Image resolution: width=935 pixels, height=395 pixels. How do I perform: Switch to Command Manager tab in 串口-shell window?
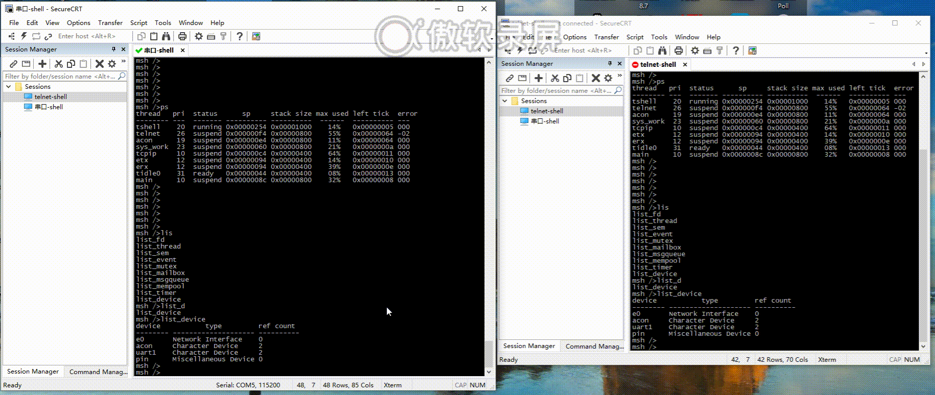click(x=98, y=372)
